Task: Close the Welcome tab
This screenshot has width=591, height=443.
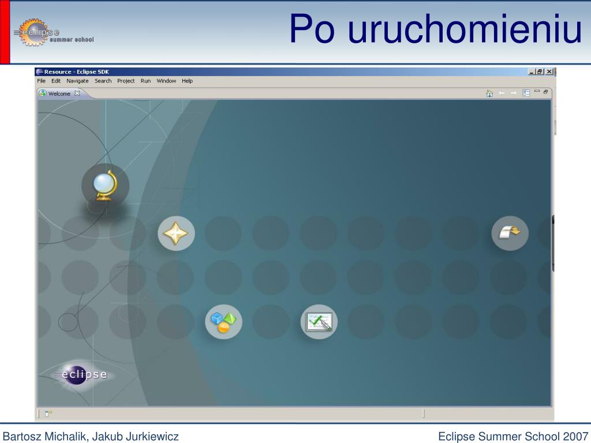Action: pos(77,93)
